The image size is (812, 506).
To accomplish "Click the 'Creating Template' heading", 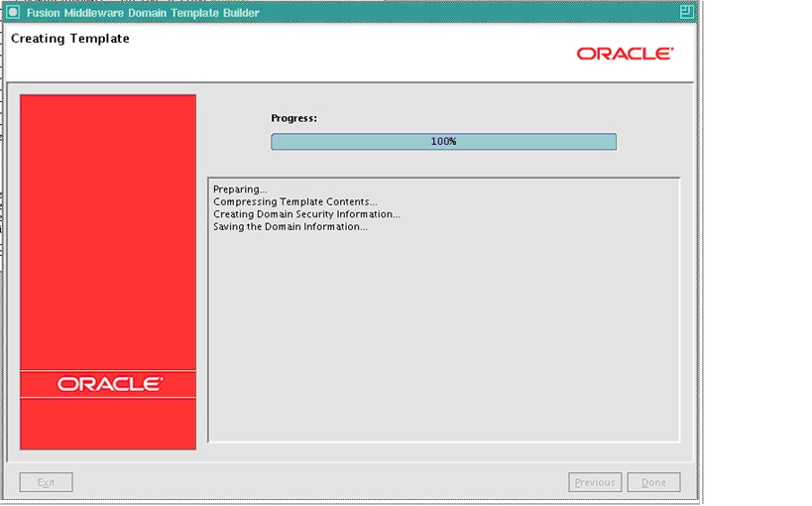I will pyautogui.click(x=70, y=39).
